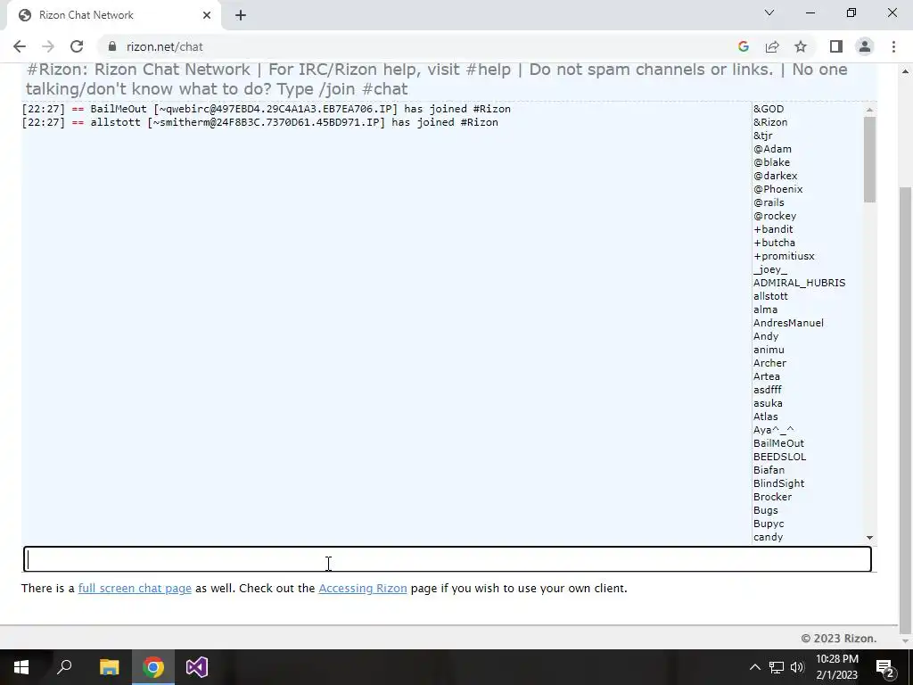
Task: Click the chat message input box
Action: (x=448, y=559)
